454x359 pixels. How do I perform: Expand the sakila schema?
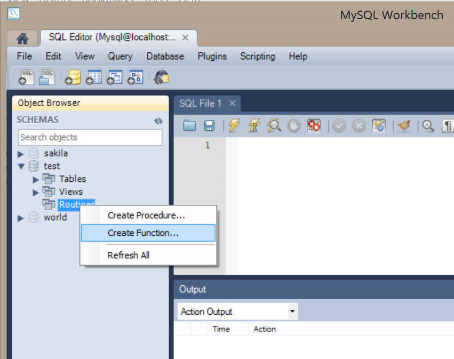tap(20, 154)
